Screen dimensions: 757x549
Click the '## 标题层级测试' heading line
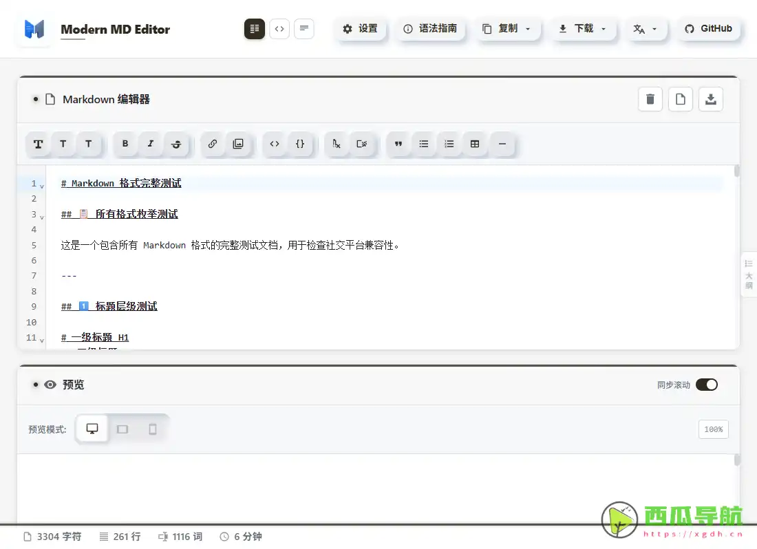[109, 306]
